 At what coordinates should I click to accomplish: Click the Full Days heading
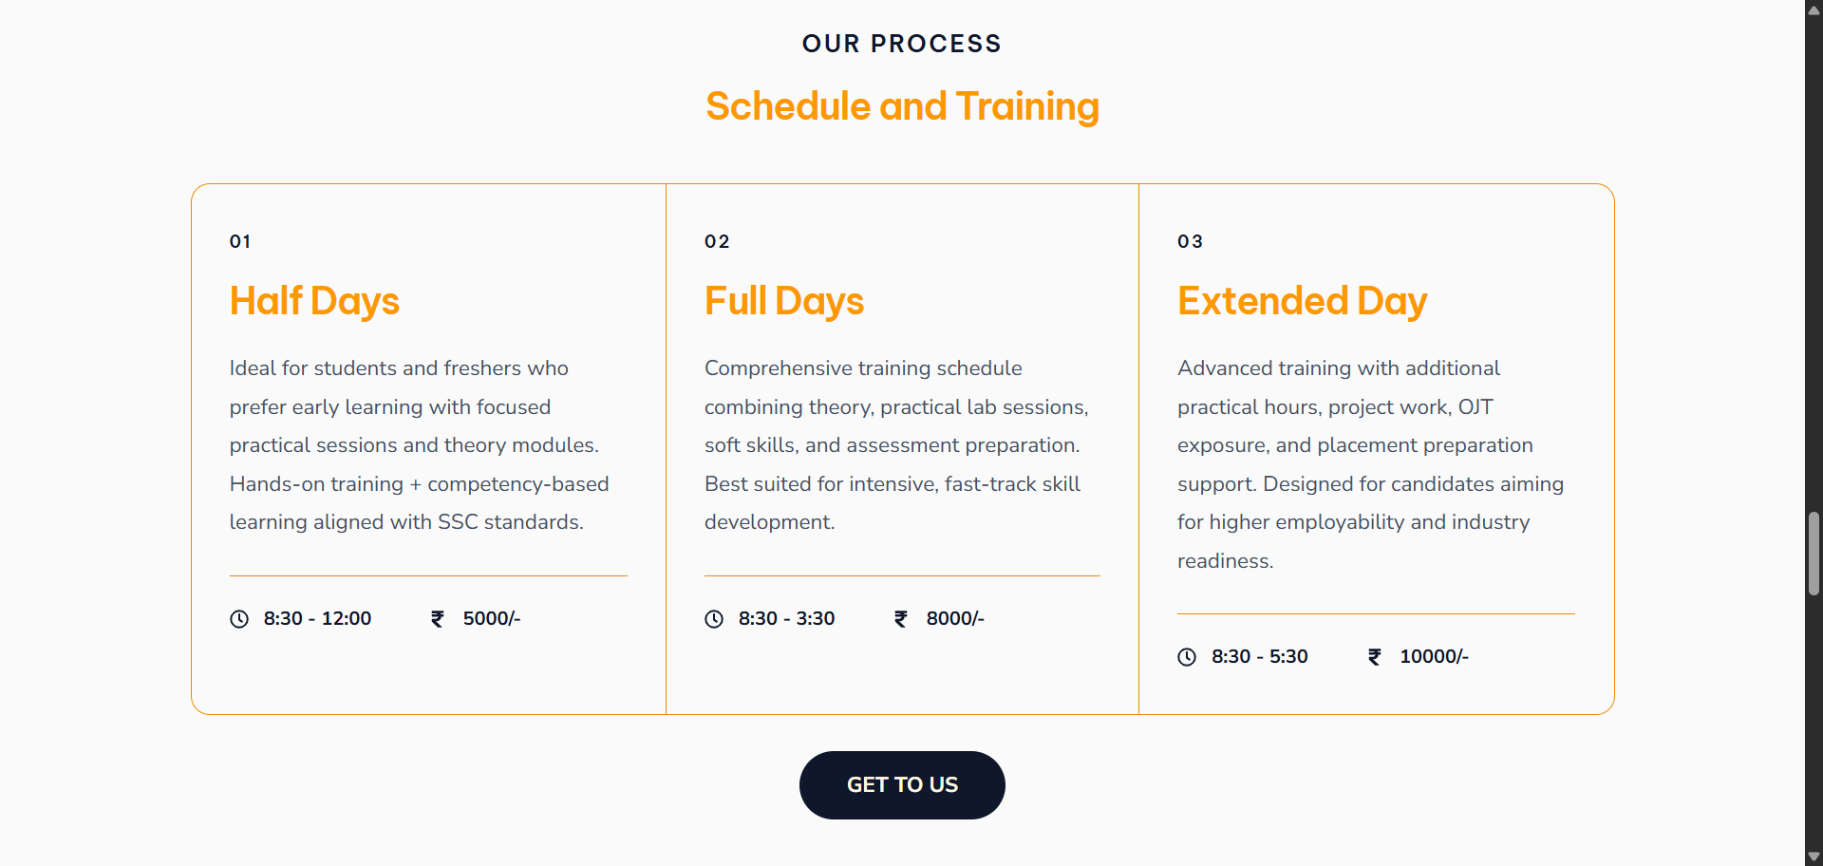pos(784,301)
